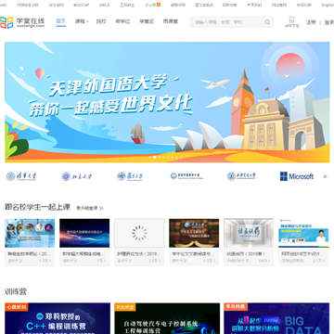Select the last carousel dot indicator
The width and height of the screenshot is (334, 334).
(181, 158)
